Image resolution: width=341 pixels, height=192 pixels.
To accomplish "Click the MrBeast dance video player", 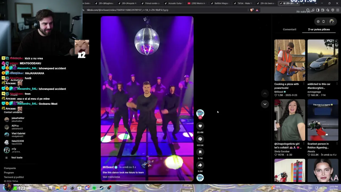I will [147, 99].
